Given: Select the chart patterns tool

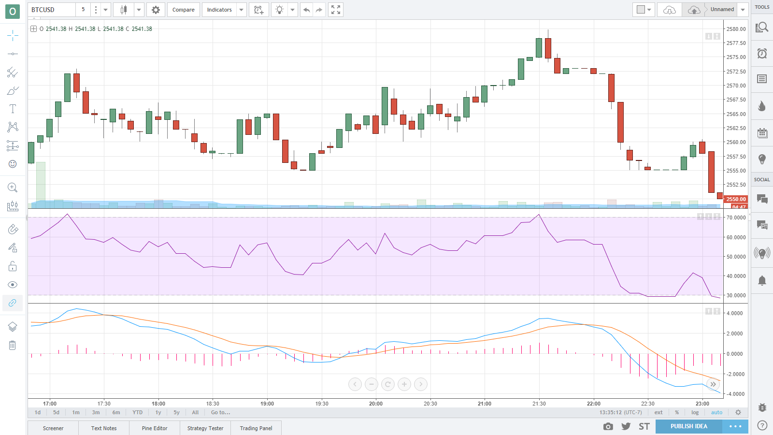Looking at the screenshot, I should (x=13, y=127).
